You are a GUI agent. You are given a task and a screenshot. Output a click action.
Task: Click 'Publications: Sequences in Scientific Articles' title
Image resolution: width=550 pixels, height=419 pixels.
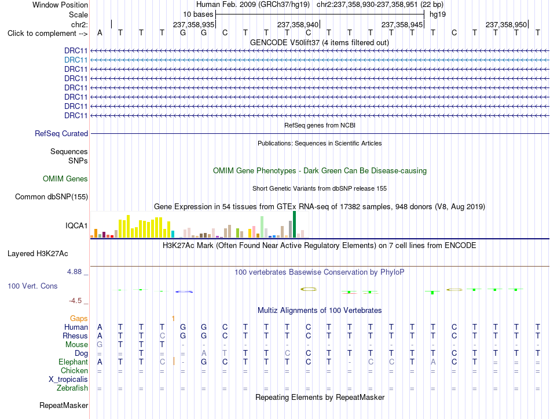[x=320, y=143]
